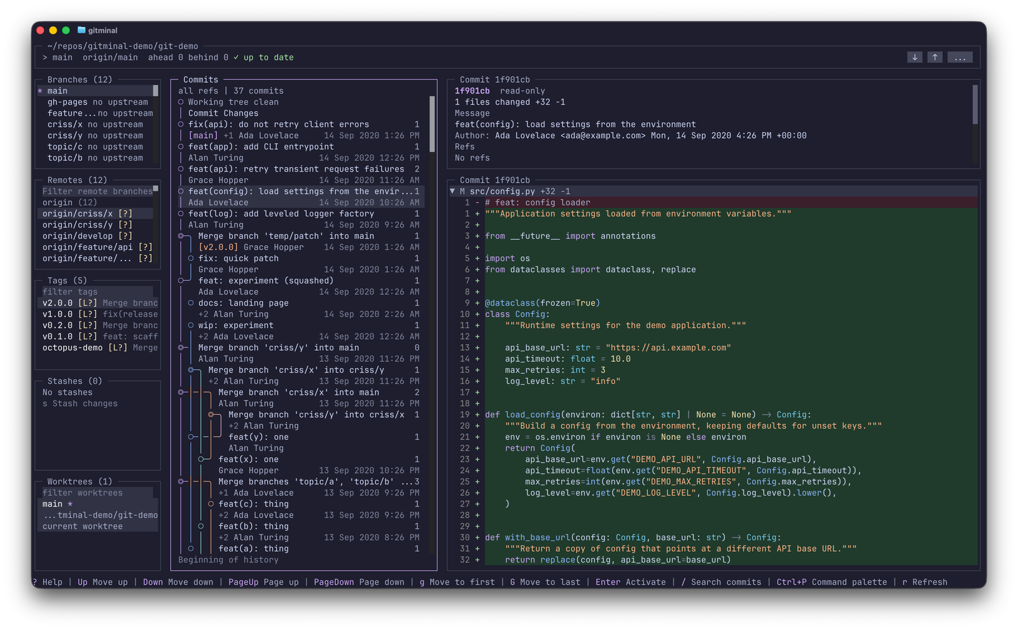Screen dimensions: 1018x630
Task: Expand the origin (12) remote group
Action: coord(70,202)
